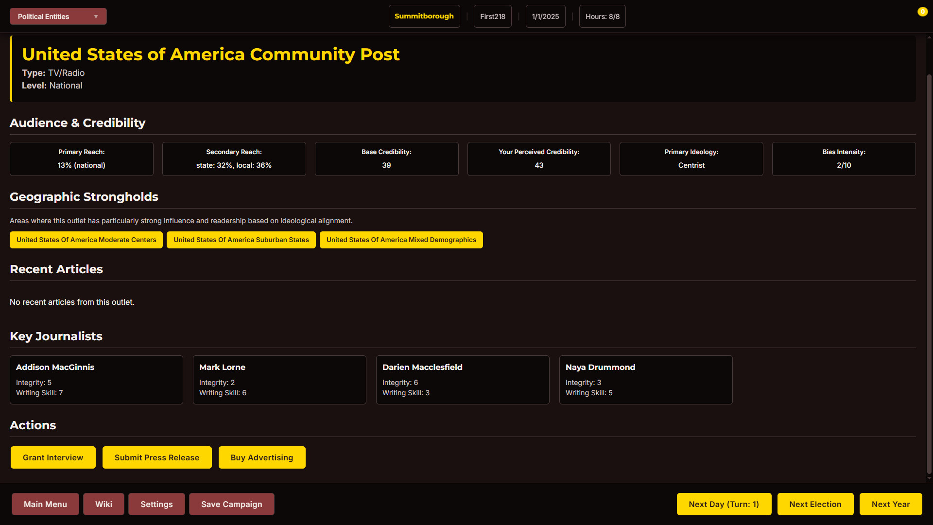Open Darien Macclesfield journalist card
933x525 pixels.
click(463, 380)
